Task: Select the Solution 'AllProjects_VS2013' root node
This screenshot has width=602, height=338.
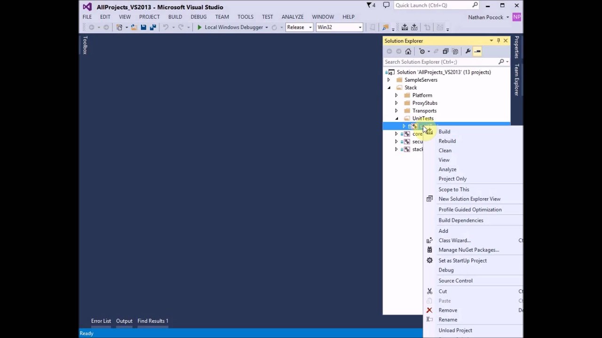Action: [x=444, y=72]
